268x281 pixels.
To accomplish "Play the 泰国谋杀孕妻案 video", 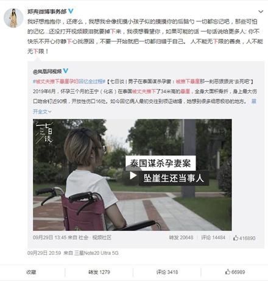I will [x=133, y=176].
